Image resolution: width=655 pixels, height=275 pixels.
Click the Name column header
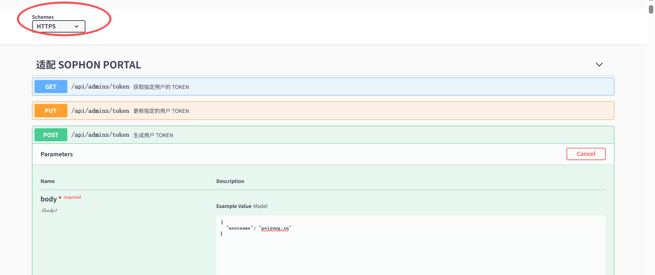[x=47, y=181]
